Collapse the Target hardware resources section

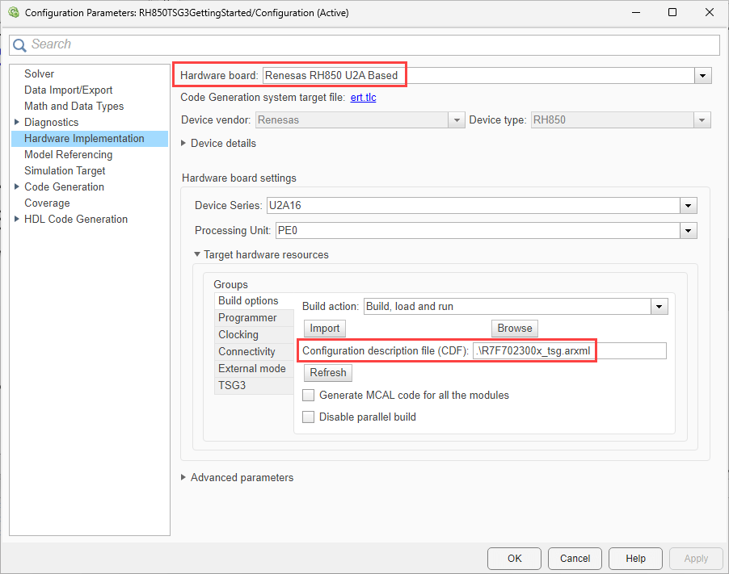click(197, 255)
